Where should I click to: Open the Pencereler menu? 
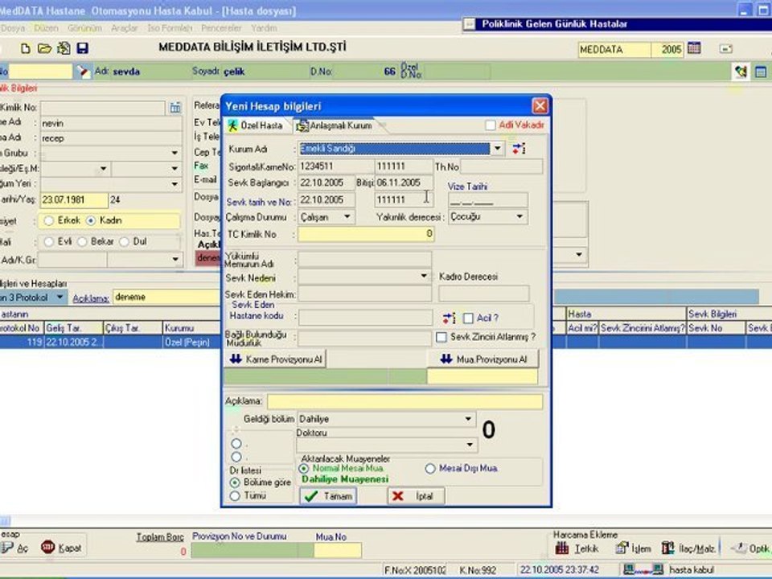tap(222, 28)
